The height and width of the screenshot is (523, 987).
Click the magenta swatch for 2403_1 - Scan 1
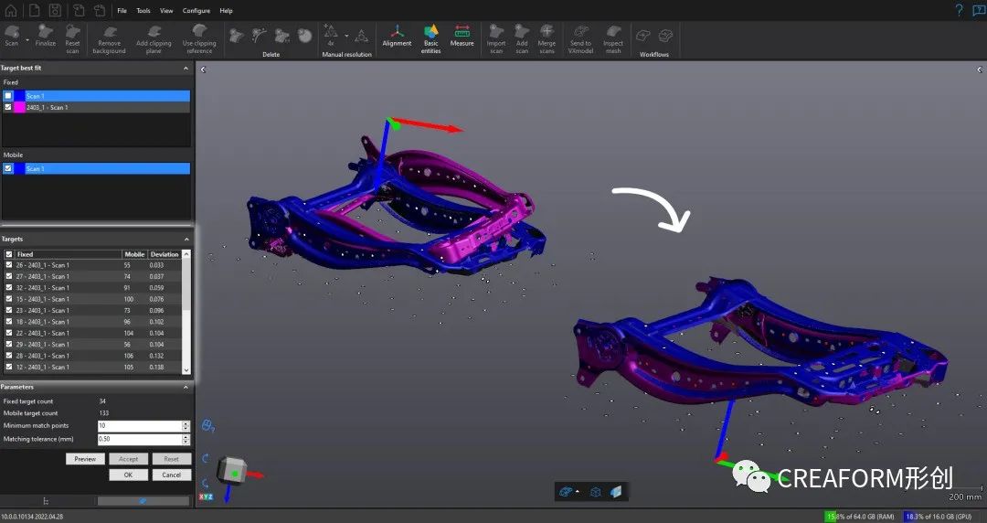coord(19,107)
